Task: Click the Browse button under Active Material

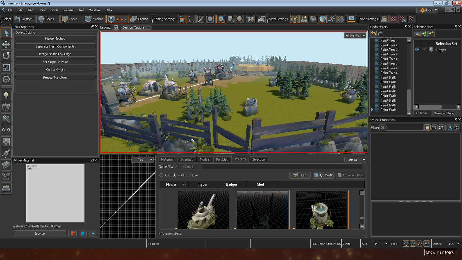Action: 40,234
